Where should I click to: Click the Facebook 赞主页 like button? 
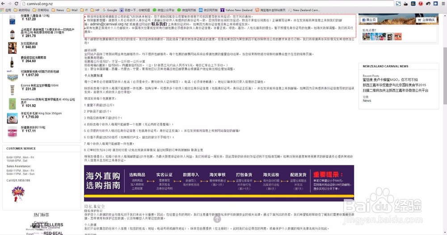(369, 20)
